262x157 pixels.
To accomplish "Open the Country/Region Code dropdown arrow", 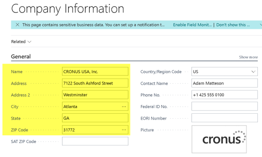I will coord(253,72).
